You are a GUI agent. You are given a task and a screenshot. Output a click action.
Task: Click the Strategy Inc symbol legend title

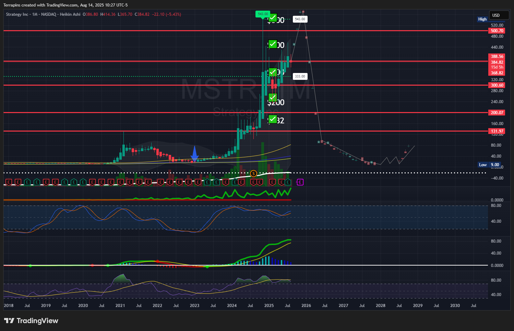coord(17,14)
